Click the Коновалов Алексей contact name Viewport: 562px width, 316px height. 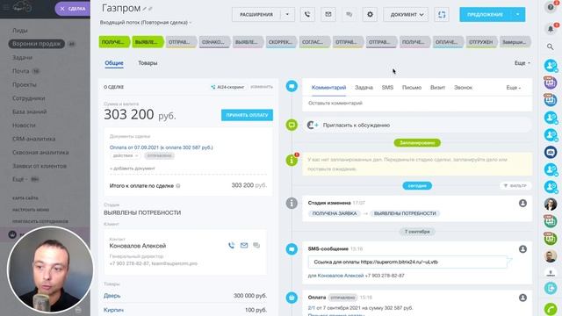point(138,246)
